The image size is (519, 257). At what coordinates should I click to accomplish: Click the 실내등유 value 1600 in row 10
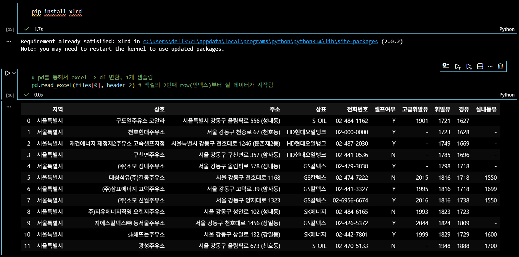coord(491,235)
